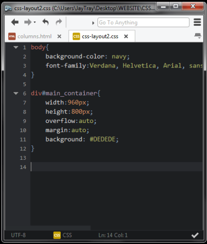Check syntax status checkmark icon
The image size is (207, 244).
[195, 235]
